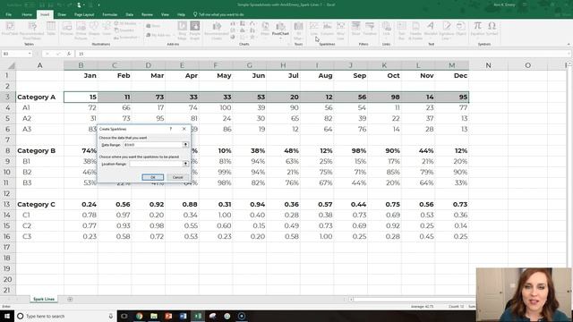This screenshot has width=573, height=322.
Task: Open Recommended PivotTables
Action: click(32, 30)
